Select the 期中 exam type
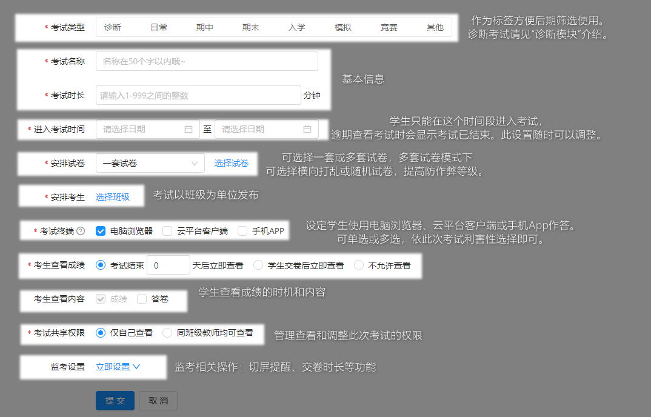 (x=205, y=27)
